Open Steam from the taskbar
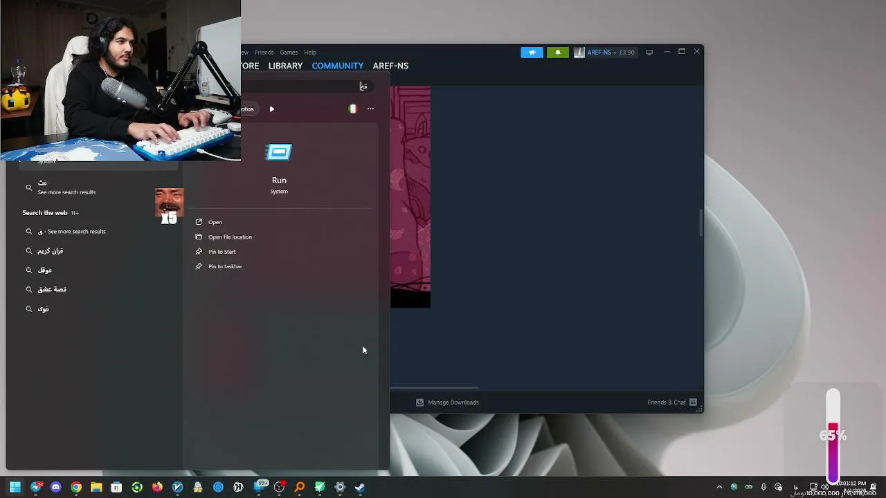 360,487
